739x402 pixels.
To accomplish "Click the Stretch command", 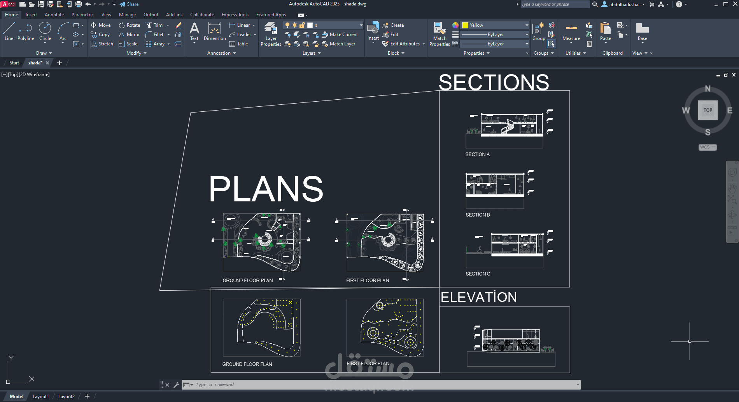I will tap(102, 44).
